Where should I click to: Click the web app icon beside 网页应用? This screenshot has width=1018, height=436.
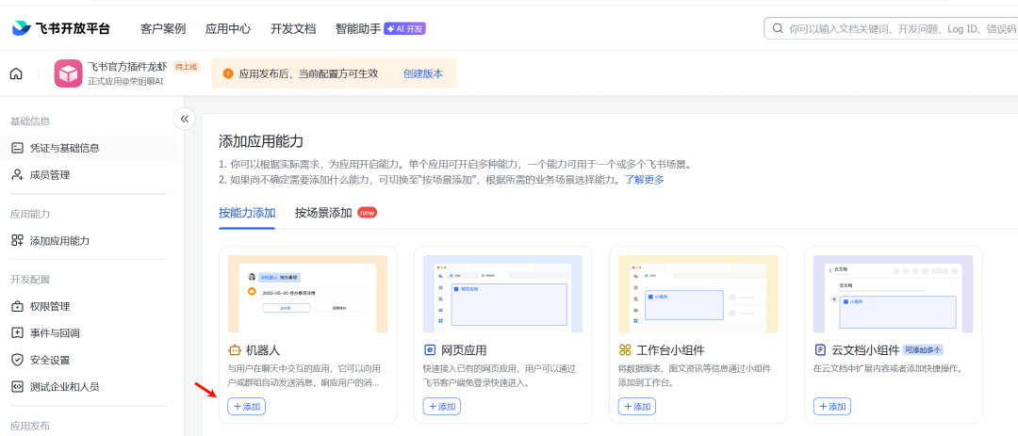click(x=430, y=350)
